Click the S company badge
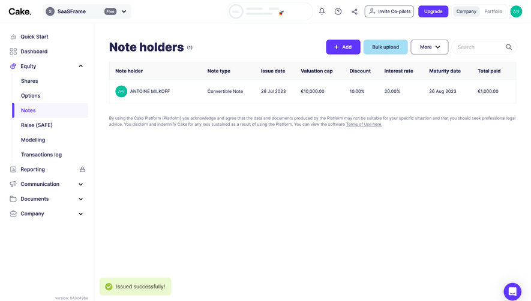531x301 pixels. click(50, 11)
